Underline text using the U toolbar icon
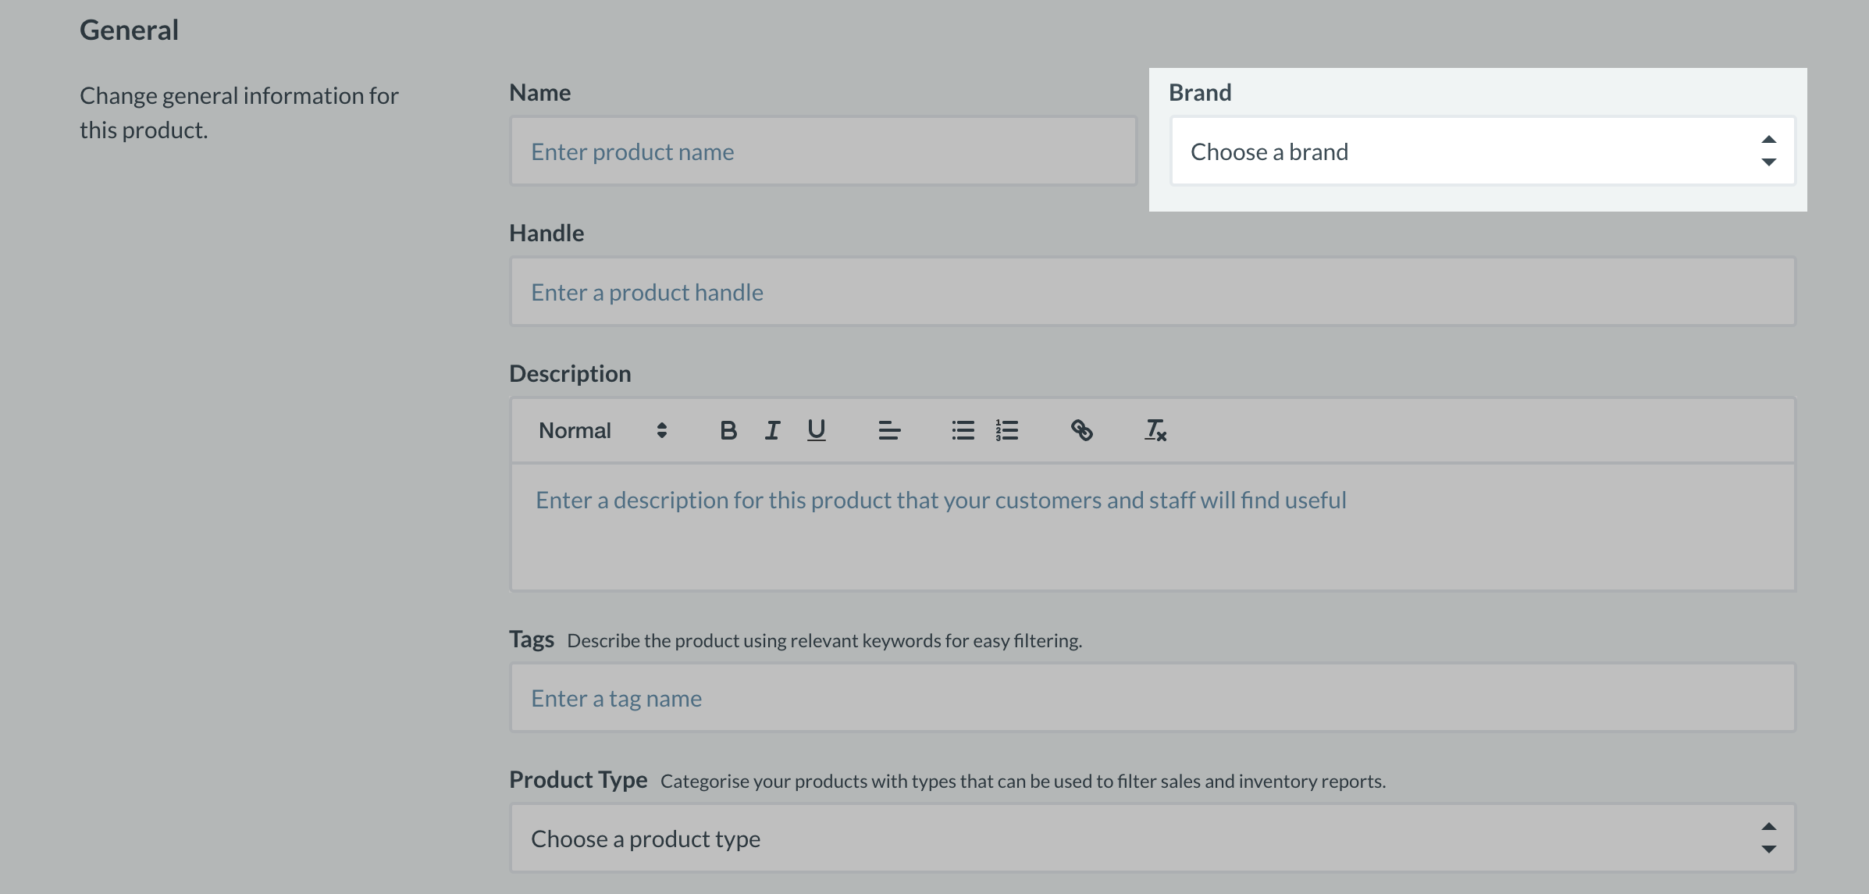 pyautogui.click(x=816, y=430)
